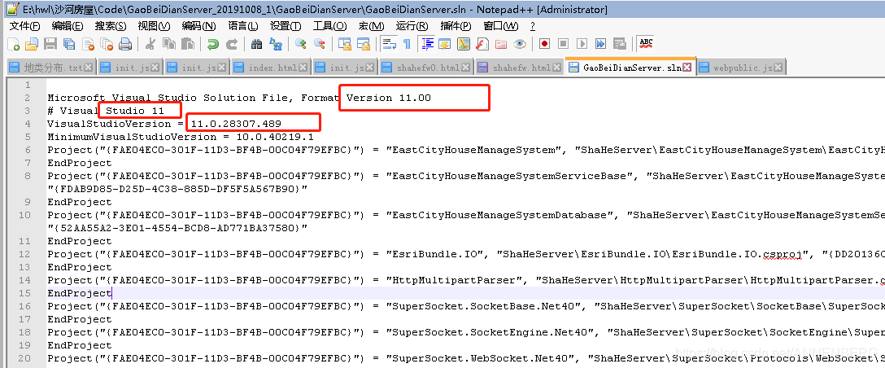Open Find with binoculars icon

[256, 44]
